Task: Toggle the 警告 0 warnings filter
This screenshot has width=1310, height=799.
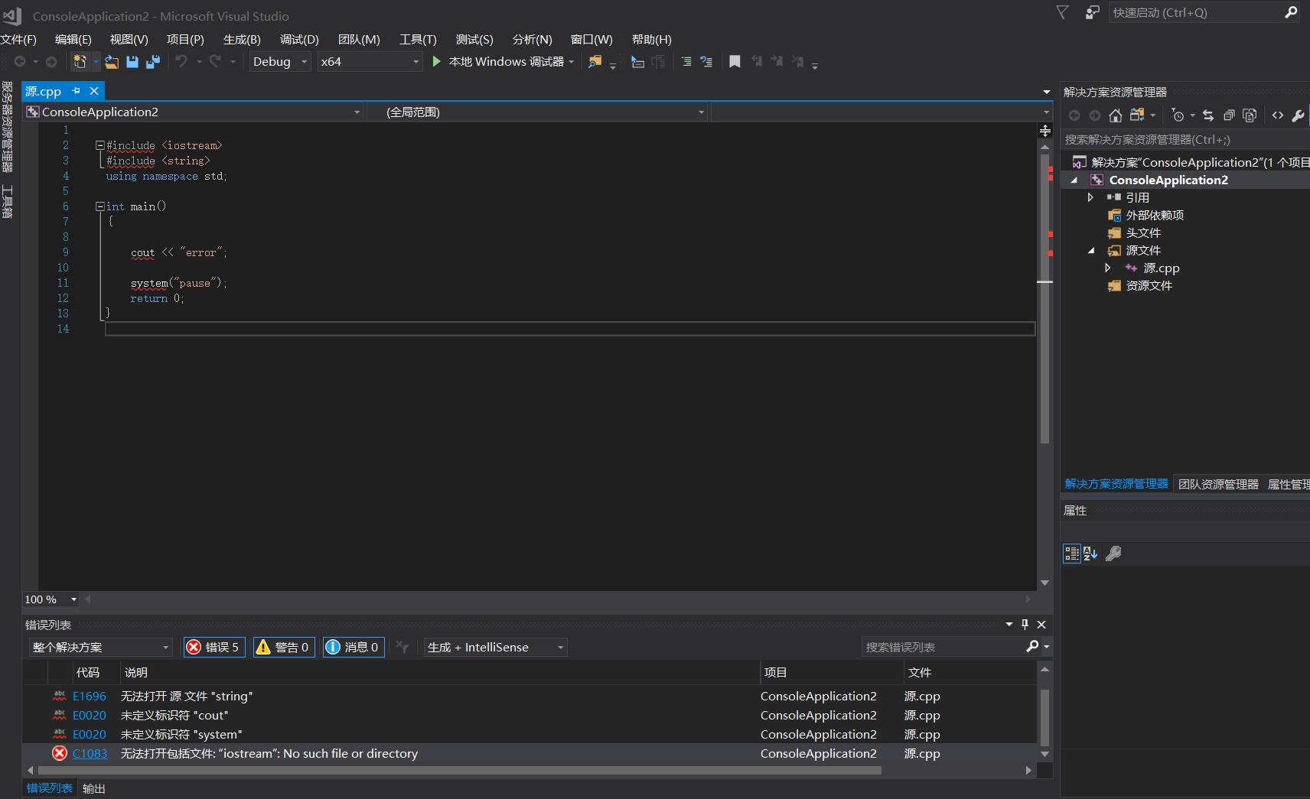Action: click(x=284, y=648)
